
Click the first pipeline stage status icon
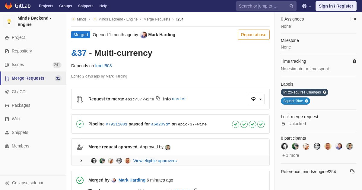click(236, 124)
